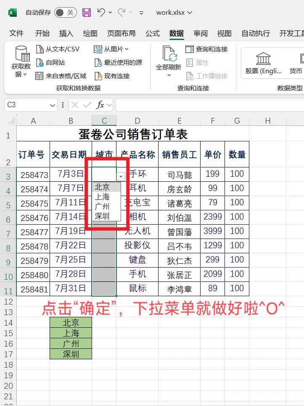304x406 pixels.
Task: Expand the 全部刷新 dropdown arrow
Action: 169,75
